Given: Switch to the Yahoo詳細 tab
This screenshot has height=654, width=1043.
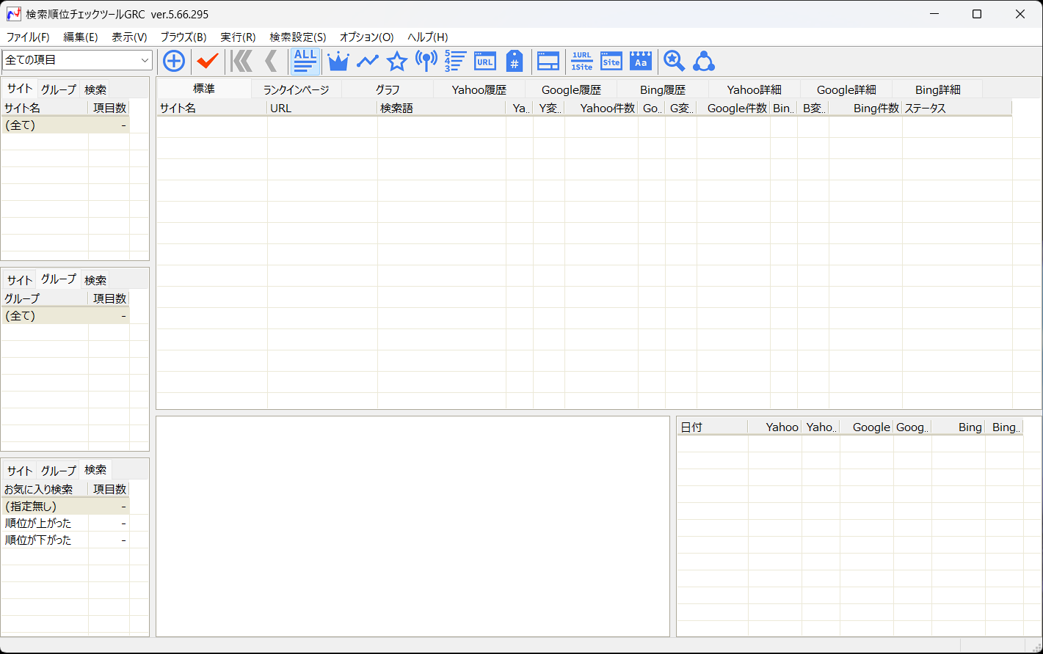Looking at the screenshot, I should click(x=755, y=89).
